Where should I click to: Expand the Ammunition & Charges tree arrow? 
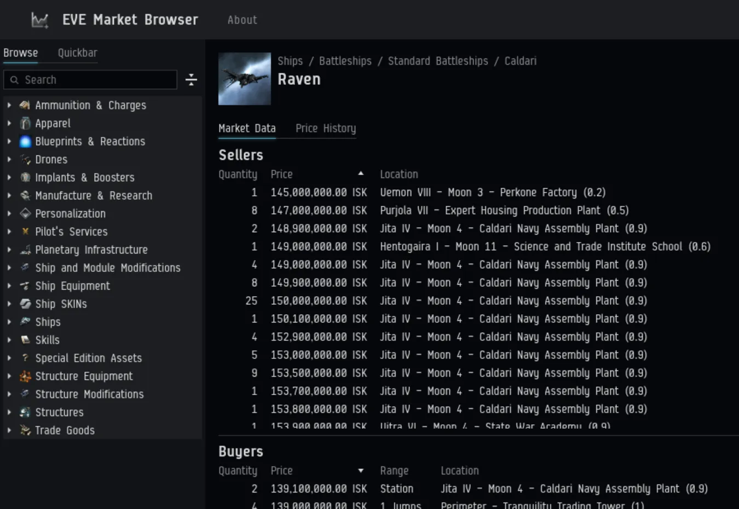(x=9, y=105)
